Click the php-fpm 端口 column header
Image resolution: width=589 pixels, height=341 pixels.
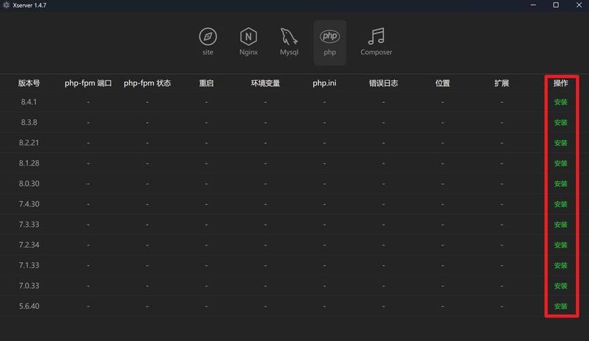click(x=88, y=83)
